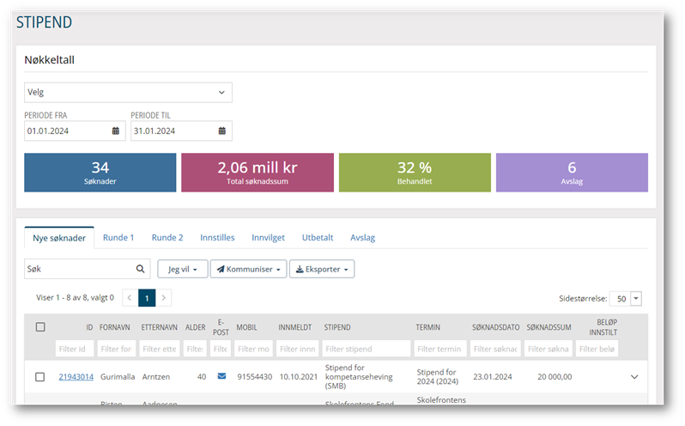The image size is (685, 426).
Task: Click the E-post filter field
Action: (x=221, y=349)
